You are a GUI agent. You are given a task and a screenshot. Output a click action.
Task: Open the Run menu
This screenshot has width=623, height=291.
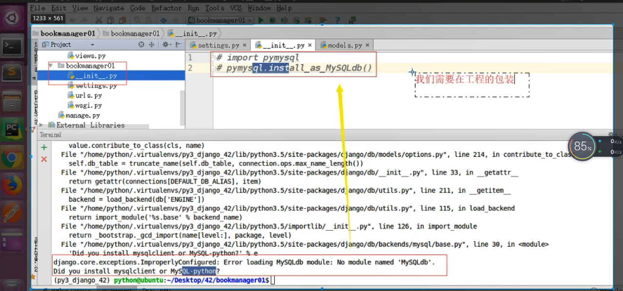pyautogui.click(x=193, y=8)
